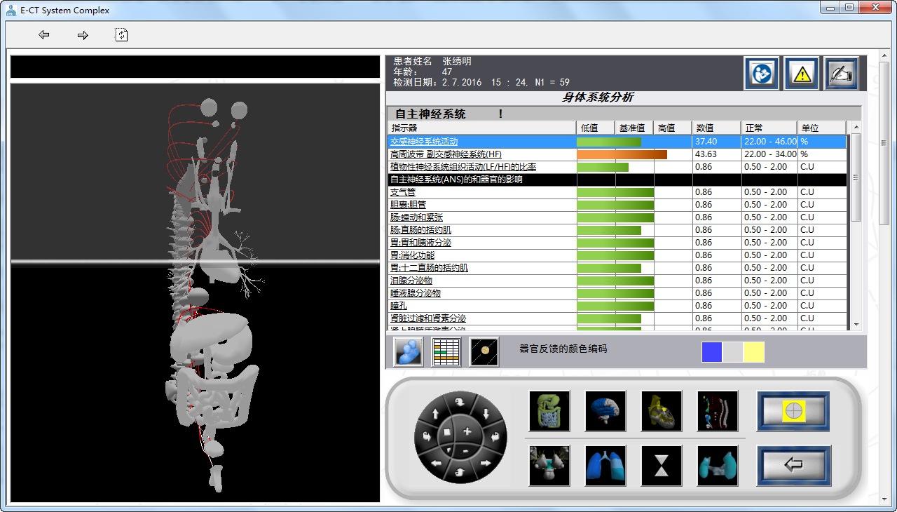Screen dimensions: 897x512
Task: Click the 43.63 value cell
Action: click(x=716, y=154)
